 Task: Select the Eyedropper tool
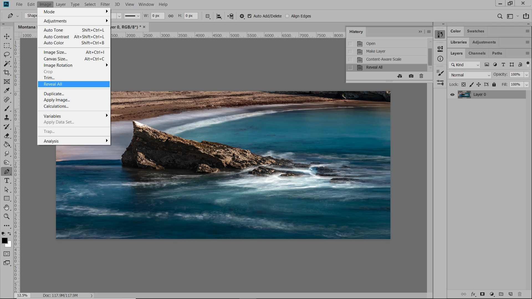(x=7, y=91)
